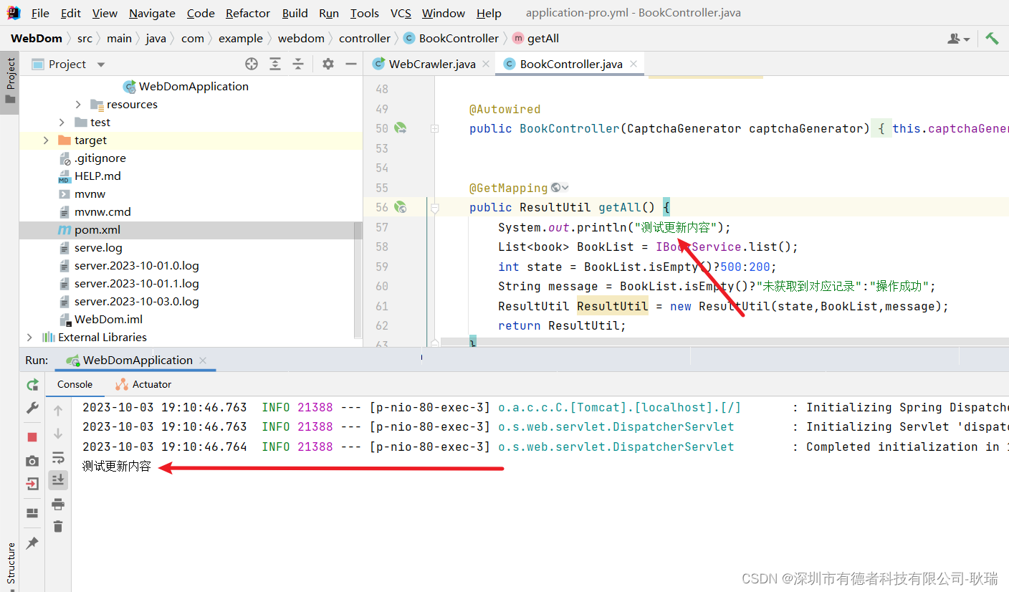
Task: Click getAll in the breadcrumb
Action: (535, 38)
